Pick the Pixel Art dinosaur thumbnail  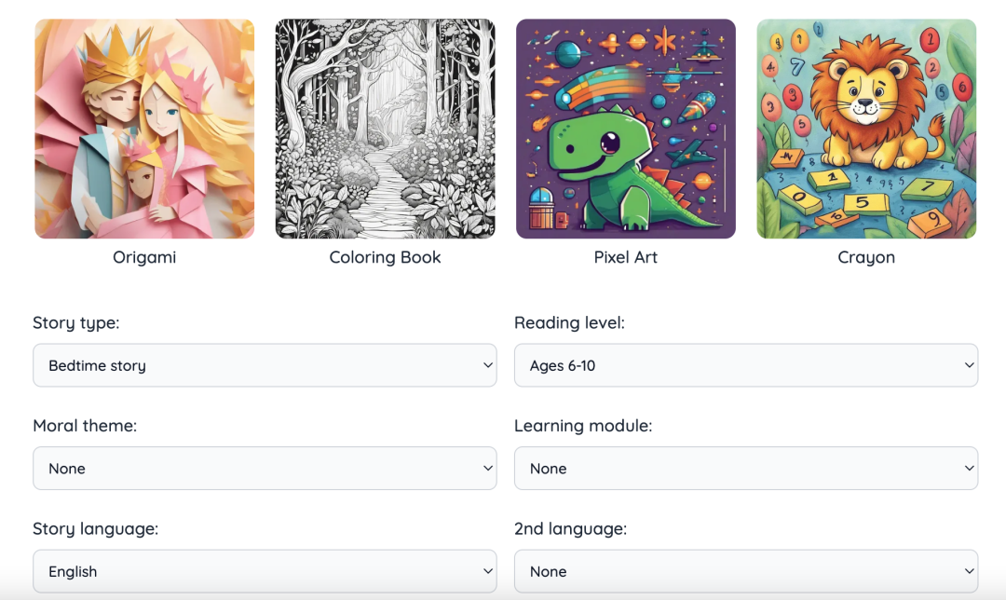click(626, 129)
